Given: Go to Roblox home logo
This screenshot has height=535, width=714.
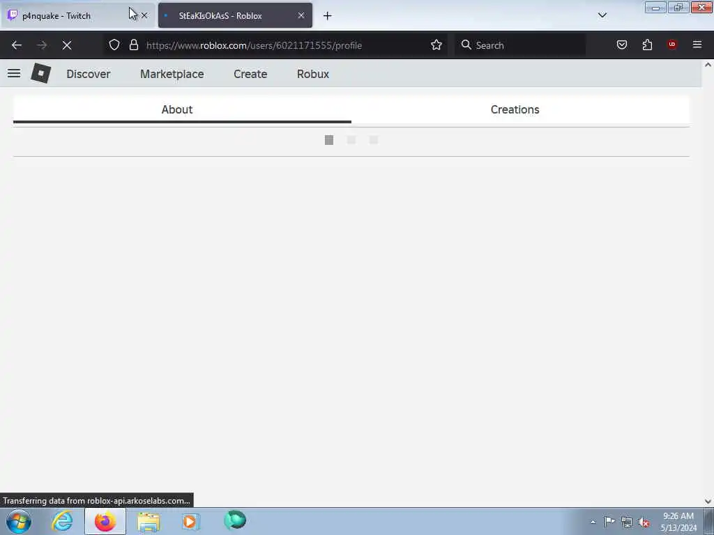Looking at the screenshot, I should pos(41,73).
